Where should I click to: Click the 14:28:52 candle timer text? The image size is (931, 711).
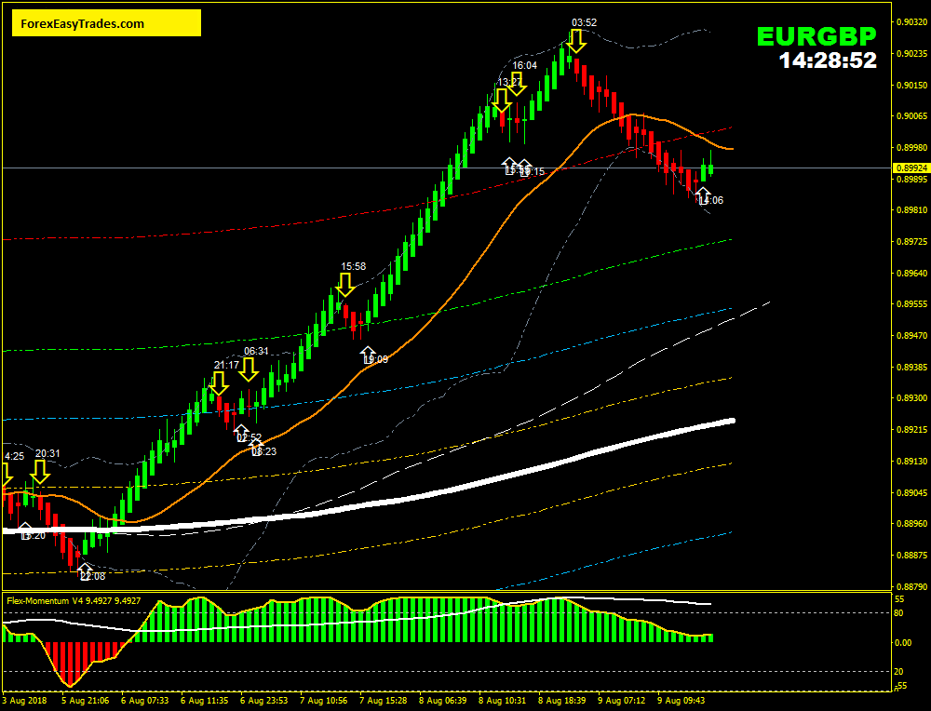[x=828, y=61]
